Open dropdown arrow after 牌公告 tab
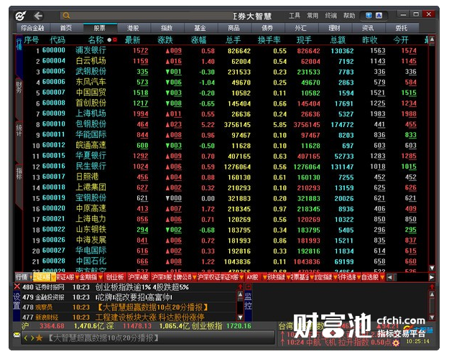Screen dimensions: 449x359 [x=195, y=277]
